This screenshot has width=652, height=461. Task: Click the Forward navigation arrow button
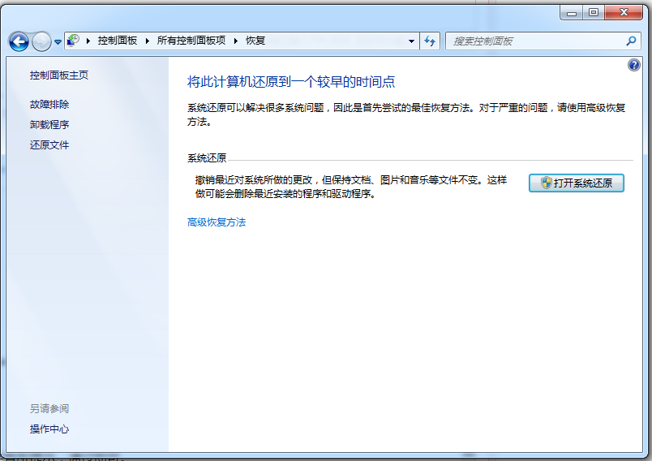click(41, 41)
